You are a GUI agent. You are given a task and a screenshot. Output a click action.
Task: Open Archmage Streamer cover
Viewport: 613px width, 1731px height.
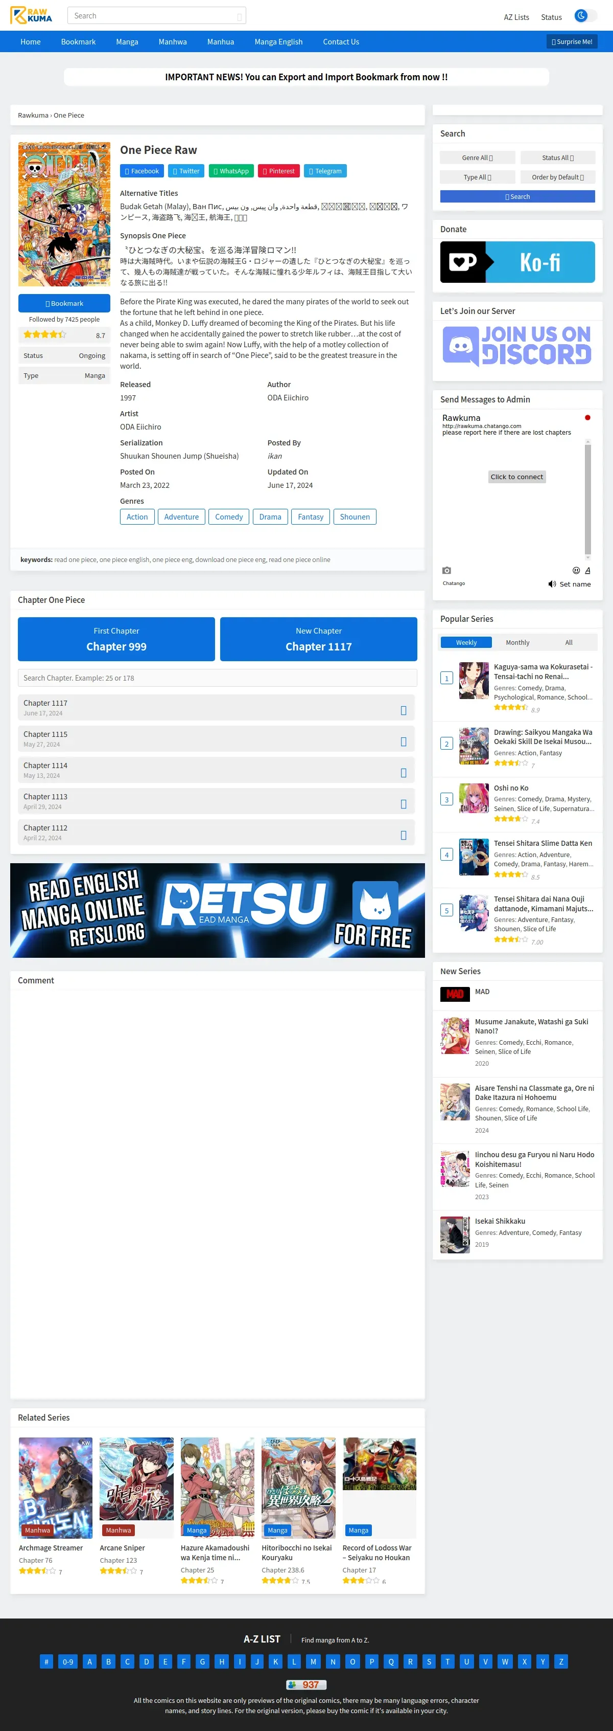pos(55,1488)
